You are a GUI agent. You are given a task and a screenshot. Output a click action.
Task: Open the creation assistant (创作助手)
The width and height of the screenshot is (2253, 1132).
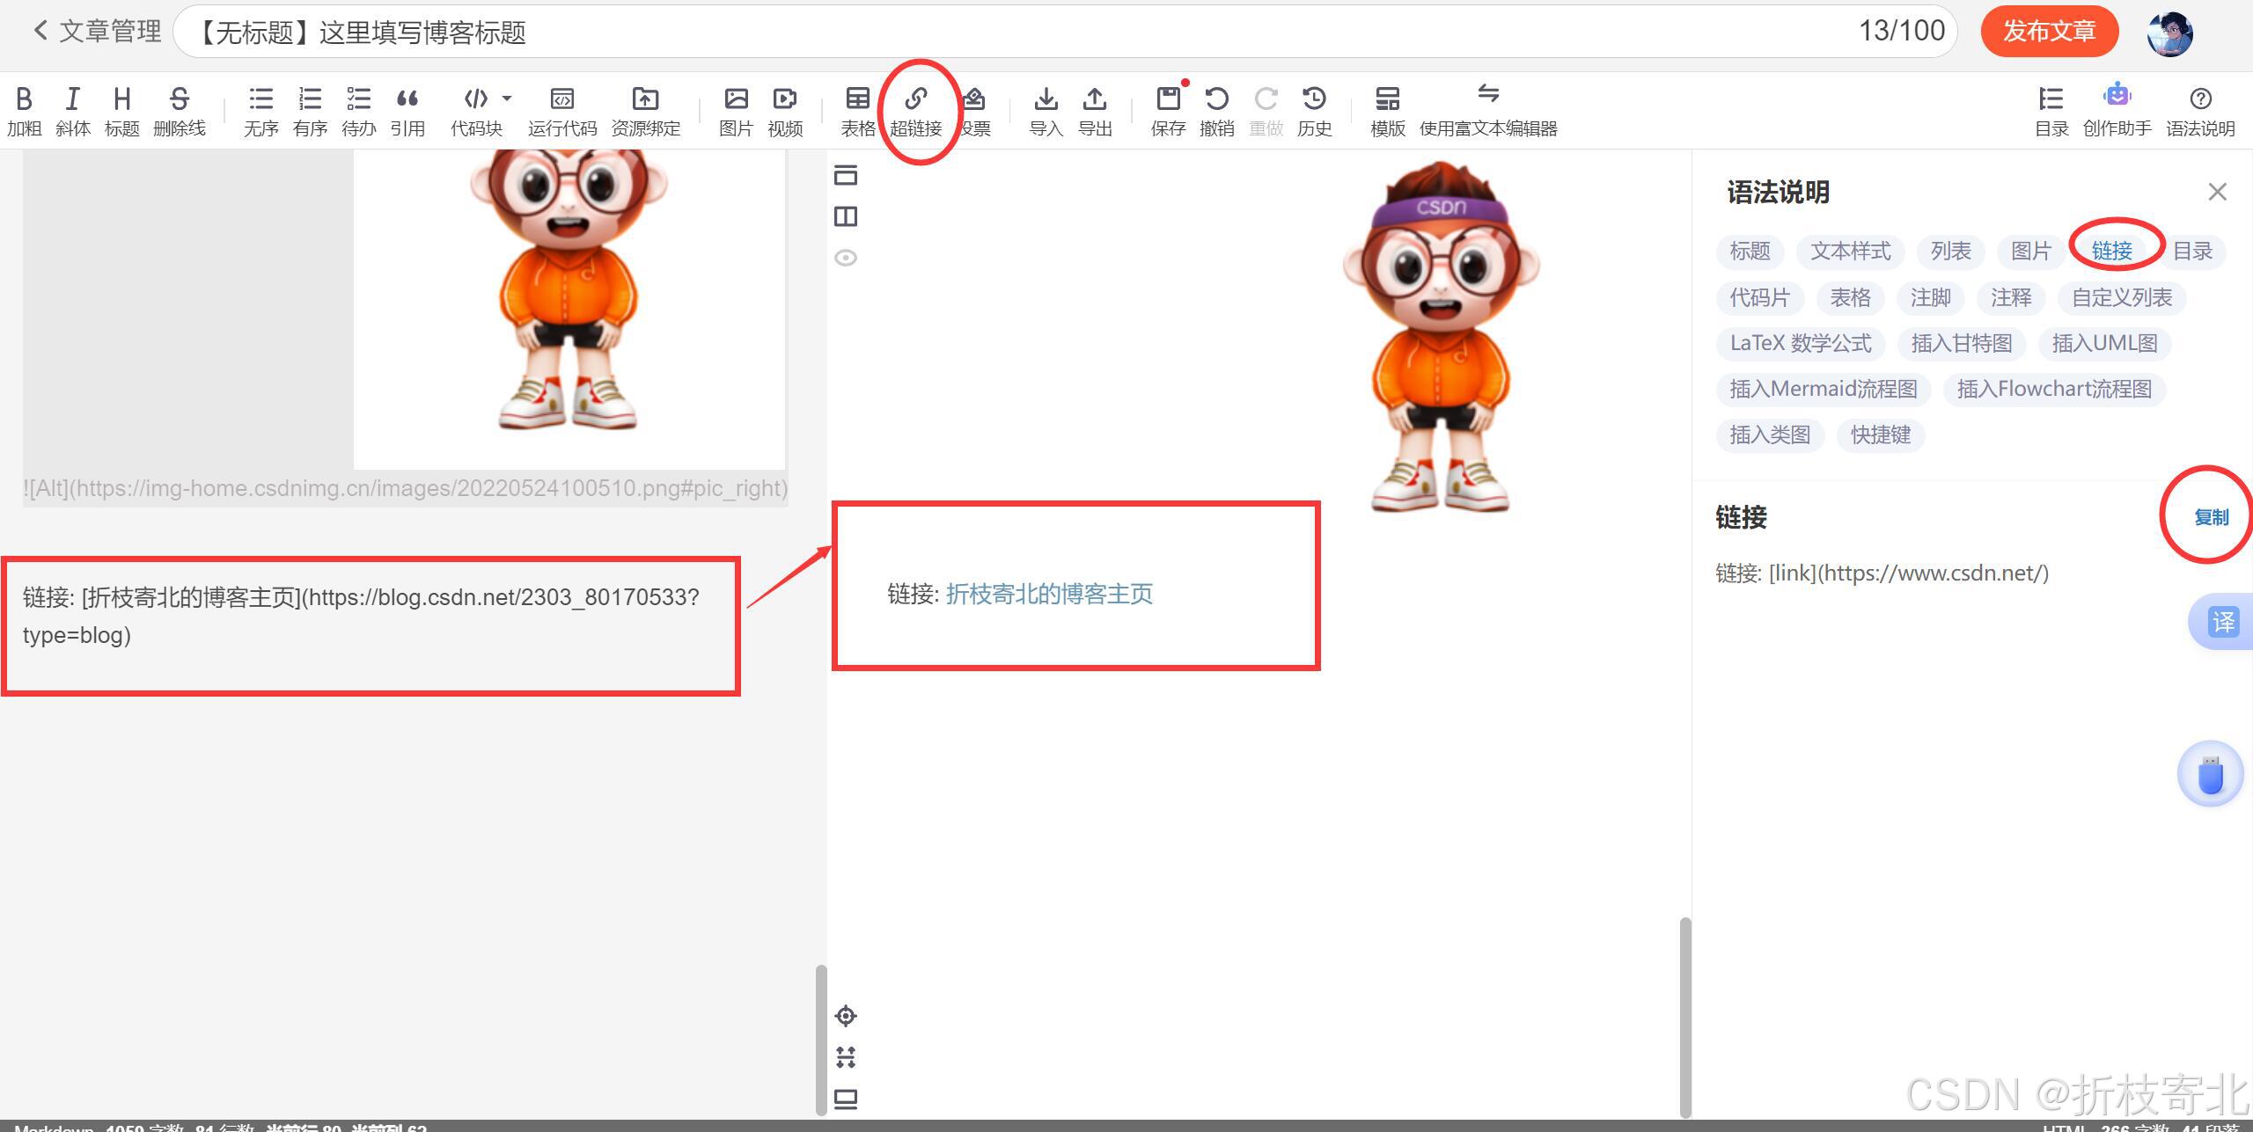(2117, 111)
